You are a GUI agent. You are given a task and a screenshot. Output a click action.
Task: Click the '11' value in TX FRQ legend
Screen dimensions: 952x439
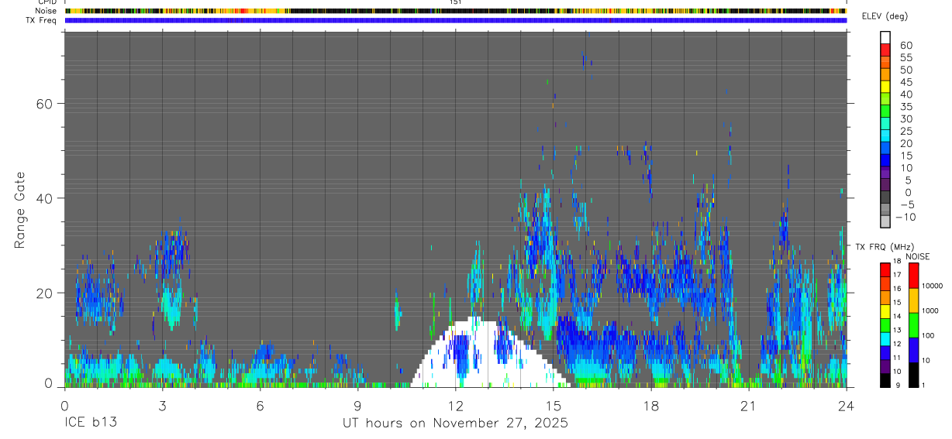(x=897, y=357)
